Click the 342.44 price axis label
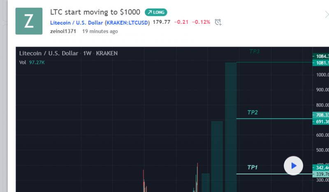The width and height of the screenshot is (329, 192). point(321,168)
